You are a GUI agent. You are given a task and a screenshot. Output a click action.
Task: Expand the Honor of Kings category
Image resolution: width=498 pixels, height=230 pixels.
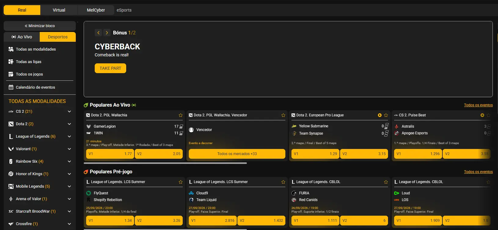coord(69,174)
